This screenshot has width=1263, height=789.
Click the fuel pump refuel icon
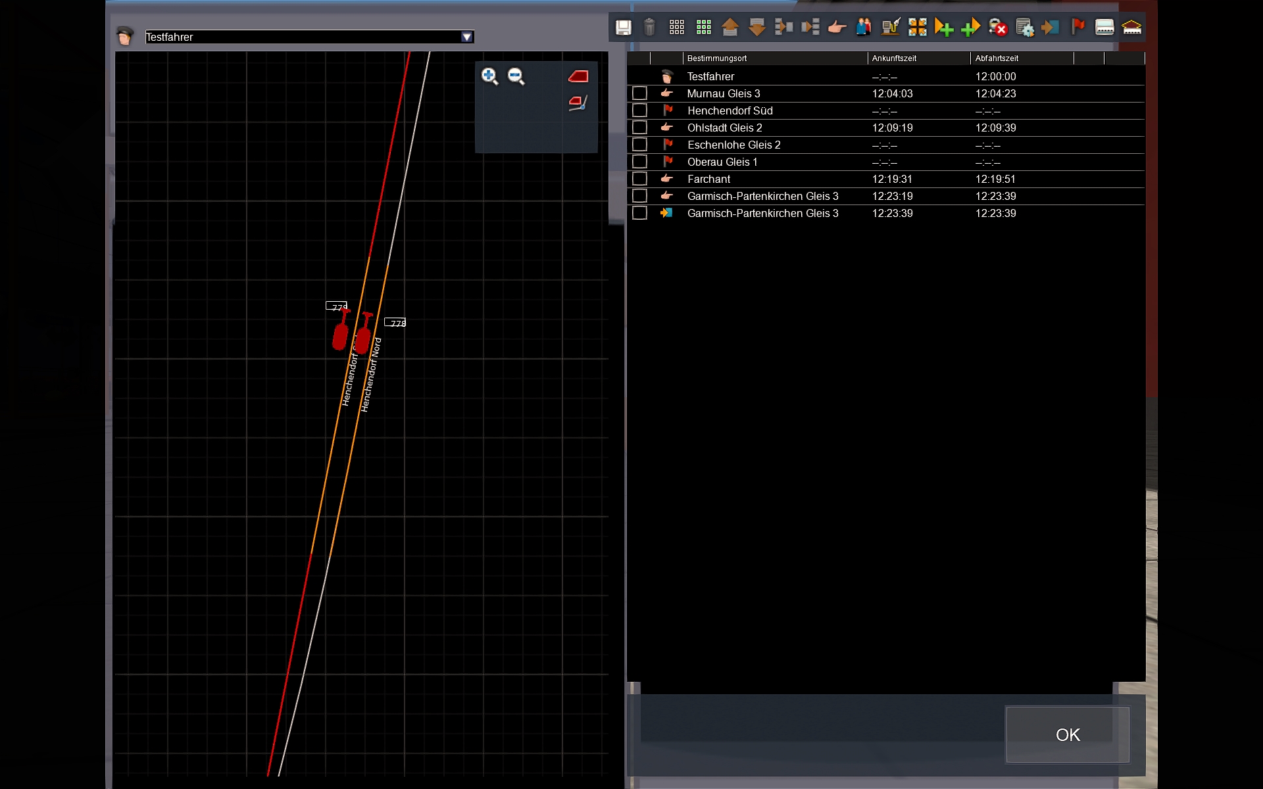[891, 28]
